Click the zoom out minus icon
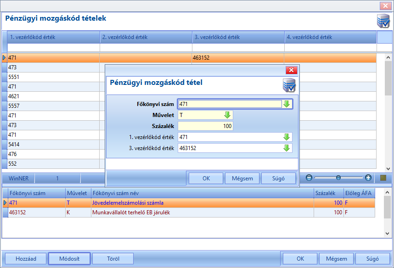The width and height of the screenshot is (394, 268). tap(309, 178)
